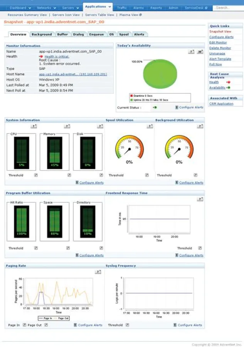Switch to the Enqueue tab
Screen dimensions: 244x347
coord(96,34)
